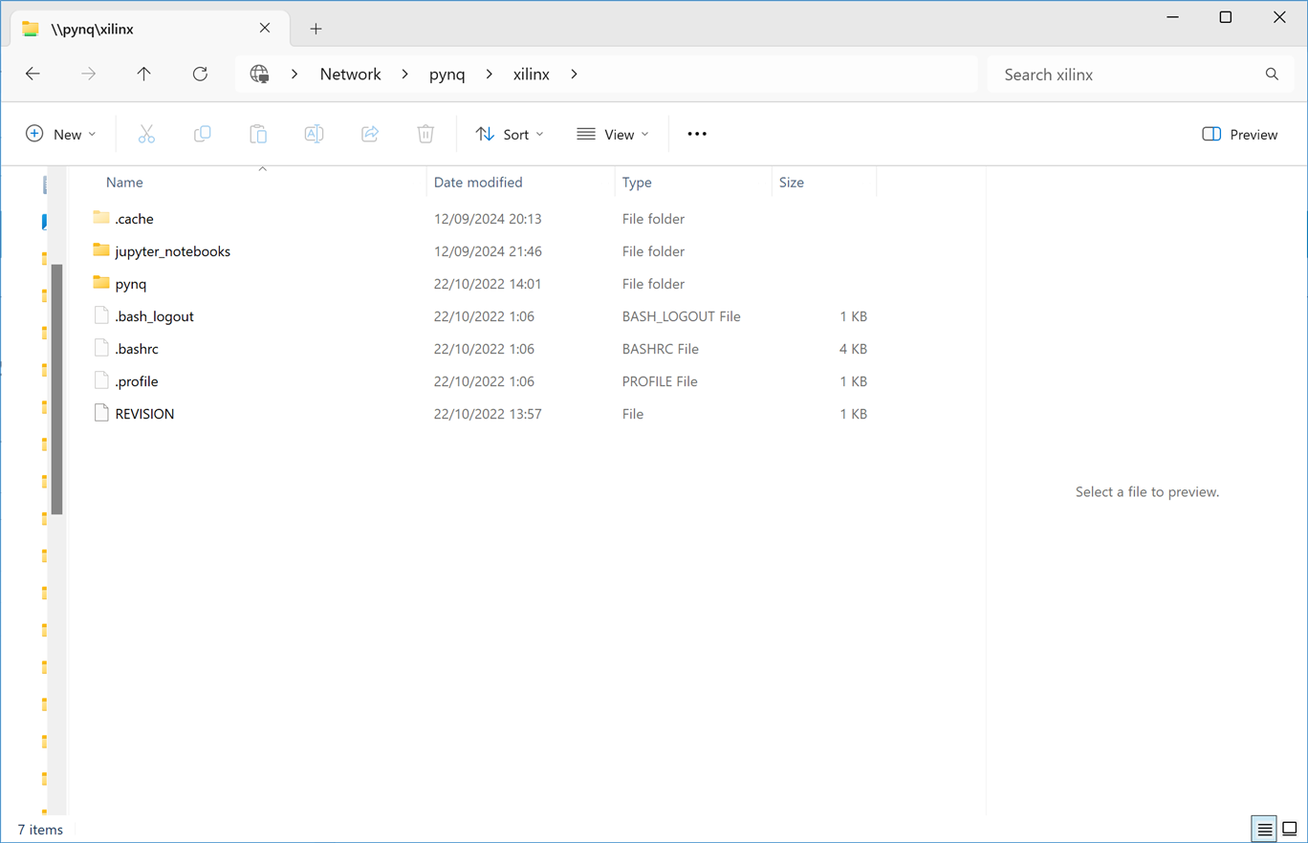Viewport: 1308px width, 843px height.
Task: Click the Network breadcrumb
Action: 350,75
